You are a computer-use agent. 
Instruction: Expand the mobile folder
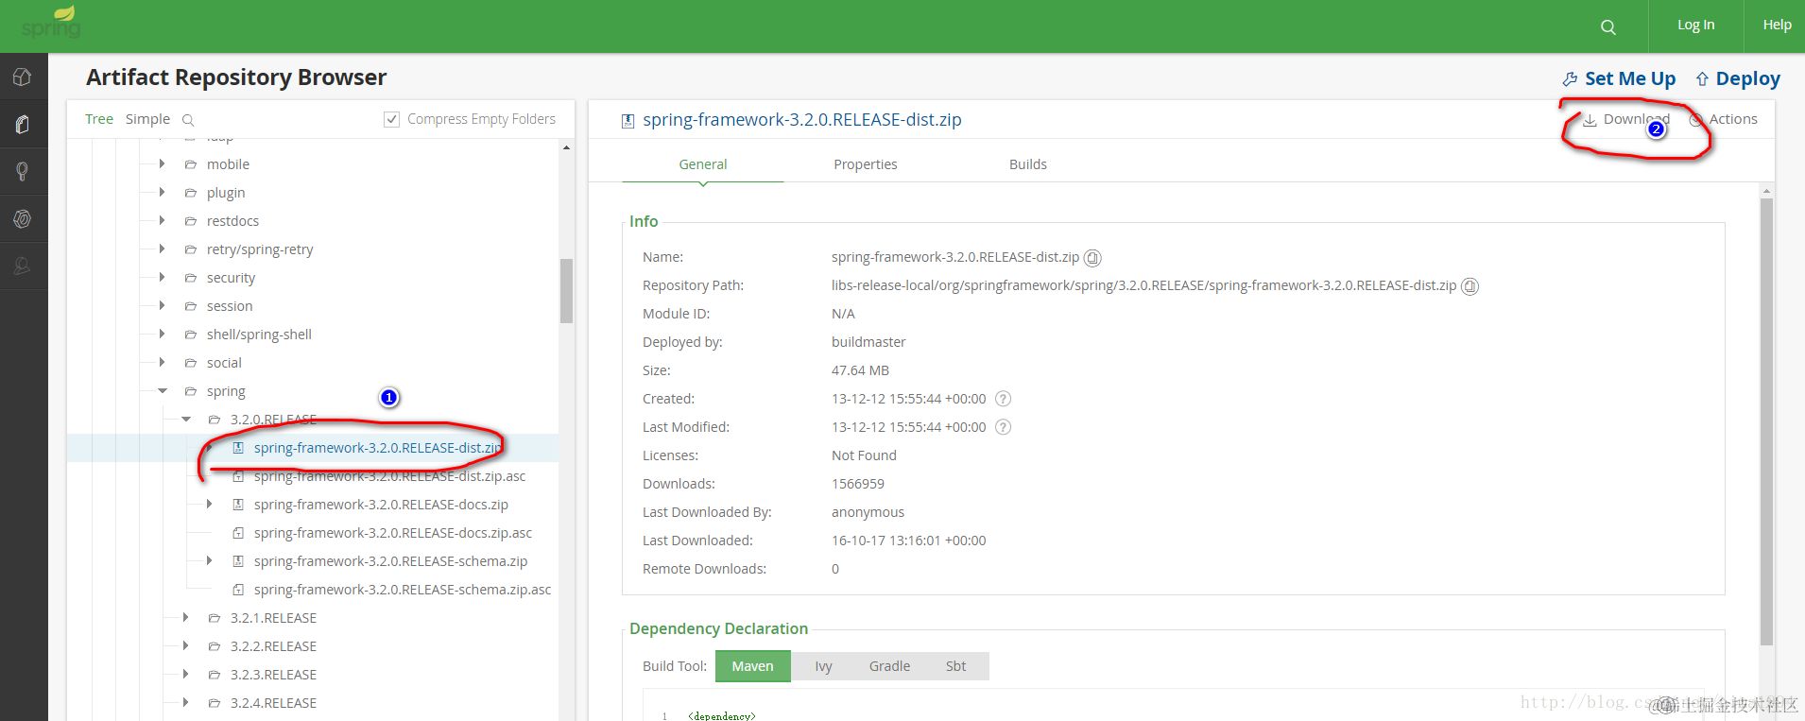click(x=163, y=164)
